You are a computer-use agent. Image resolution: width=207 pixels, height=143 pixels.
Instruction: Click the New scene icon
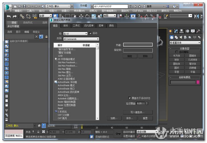pyautogui.click(x=15, y=6)
